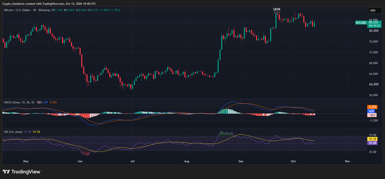Click the yellow 57.39 value in RSI legend
Viewport: 385px width, 179px height.
[36, 132]
